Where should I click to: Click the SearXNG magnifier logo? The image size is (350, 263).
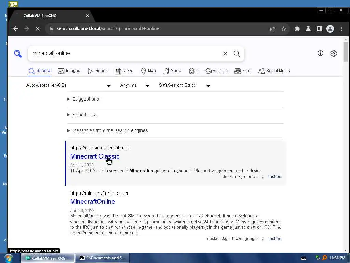(18, 54)
